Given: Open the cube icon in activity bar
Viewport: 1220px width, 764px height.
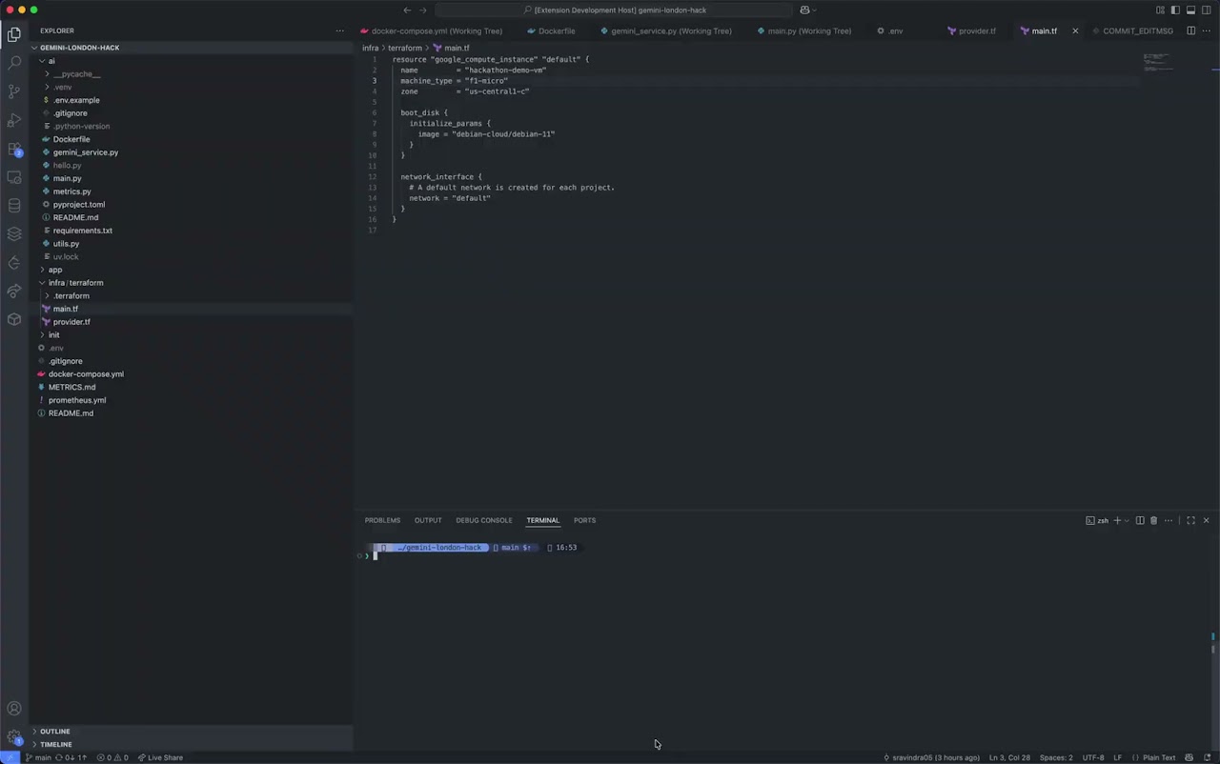Looking at the screenshot, I should click(14, 320).
